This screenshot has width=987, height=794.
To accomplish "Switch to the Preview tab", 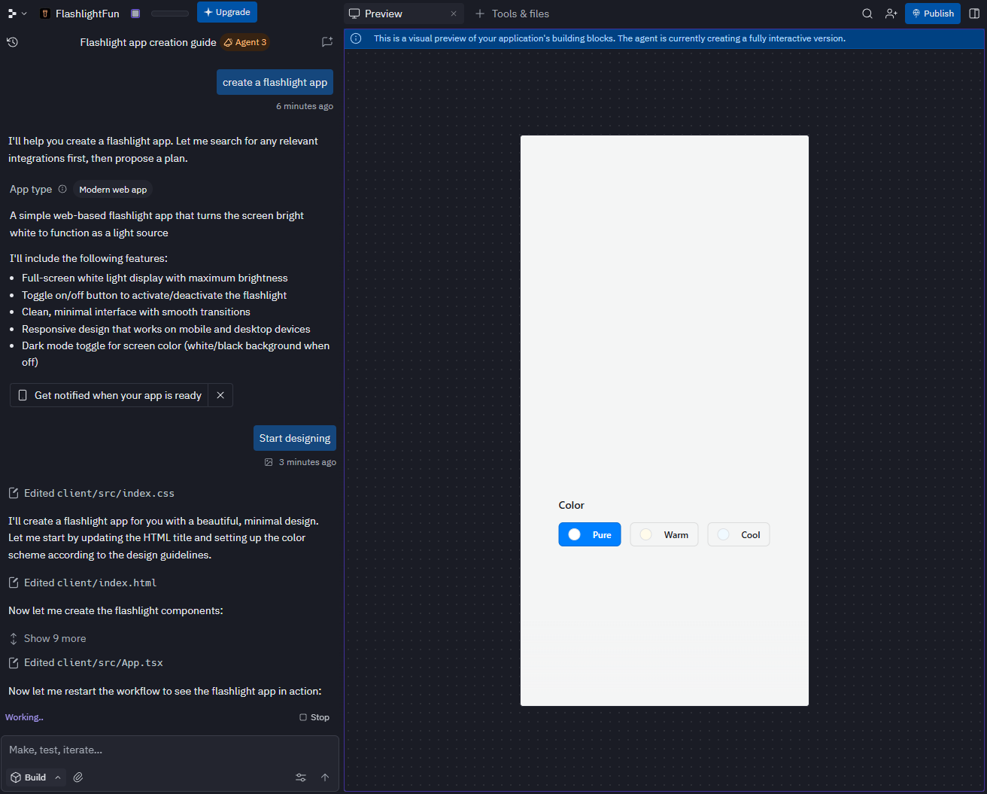I will click(384, 13).
